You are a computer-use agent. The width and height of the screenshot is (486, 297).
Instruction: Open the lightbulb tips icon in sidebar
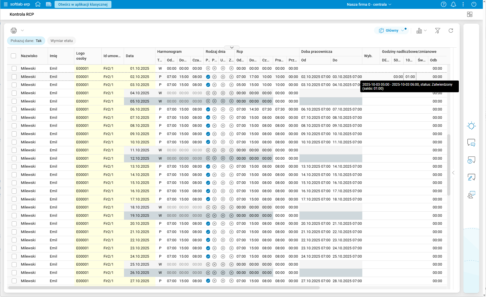coord(471,126)
